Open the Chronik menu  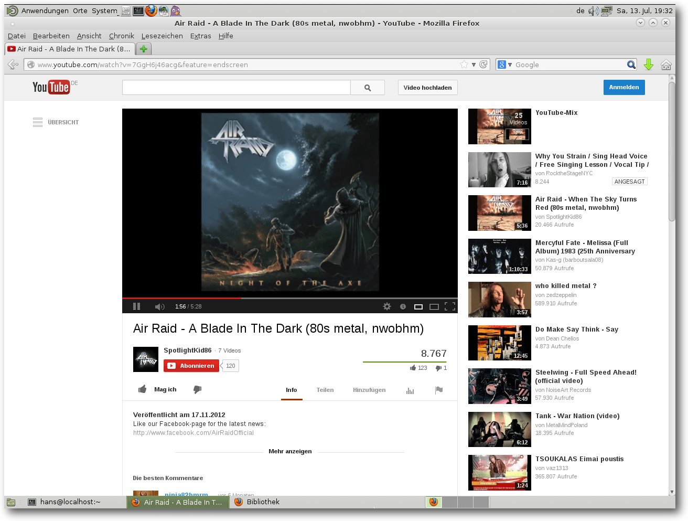(122, 36)
